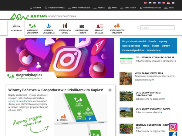Open Restauracja Kapias menu item
Screen dimensions: 182x136
tap(65, 29)
